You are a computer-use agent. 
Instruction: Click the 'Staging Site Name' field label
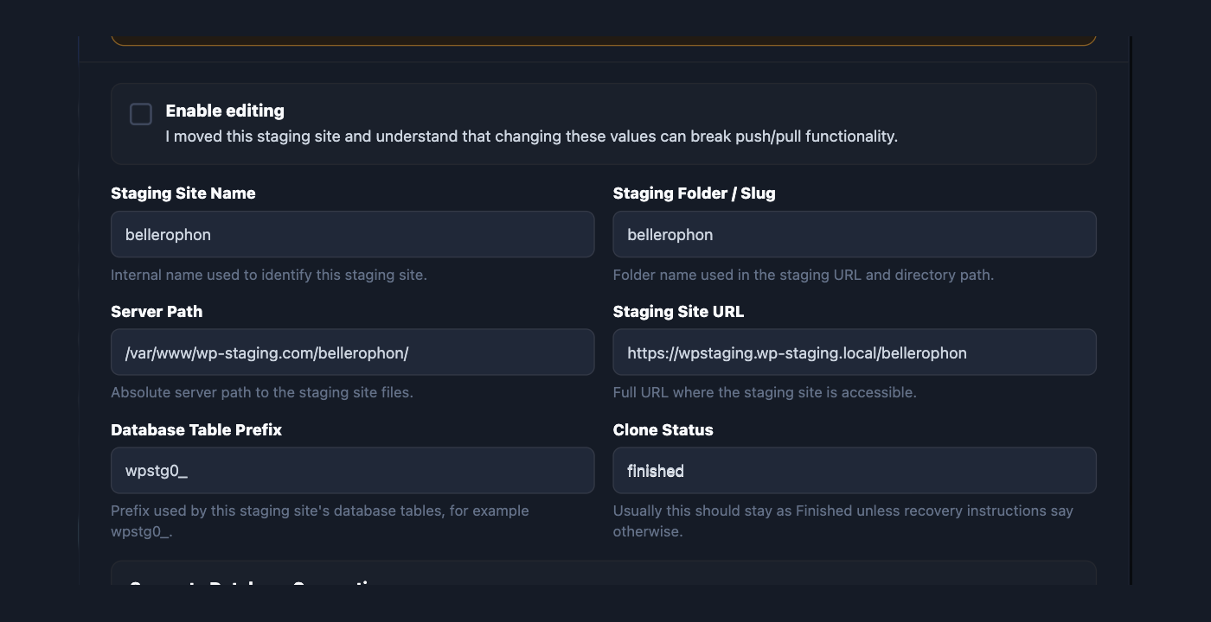click(x=183, y=194)
